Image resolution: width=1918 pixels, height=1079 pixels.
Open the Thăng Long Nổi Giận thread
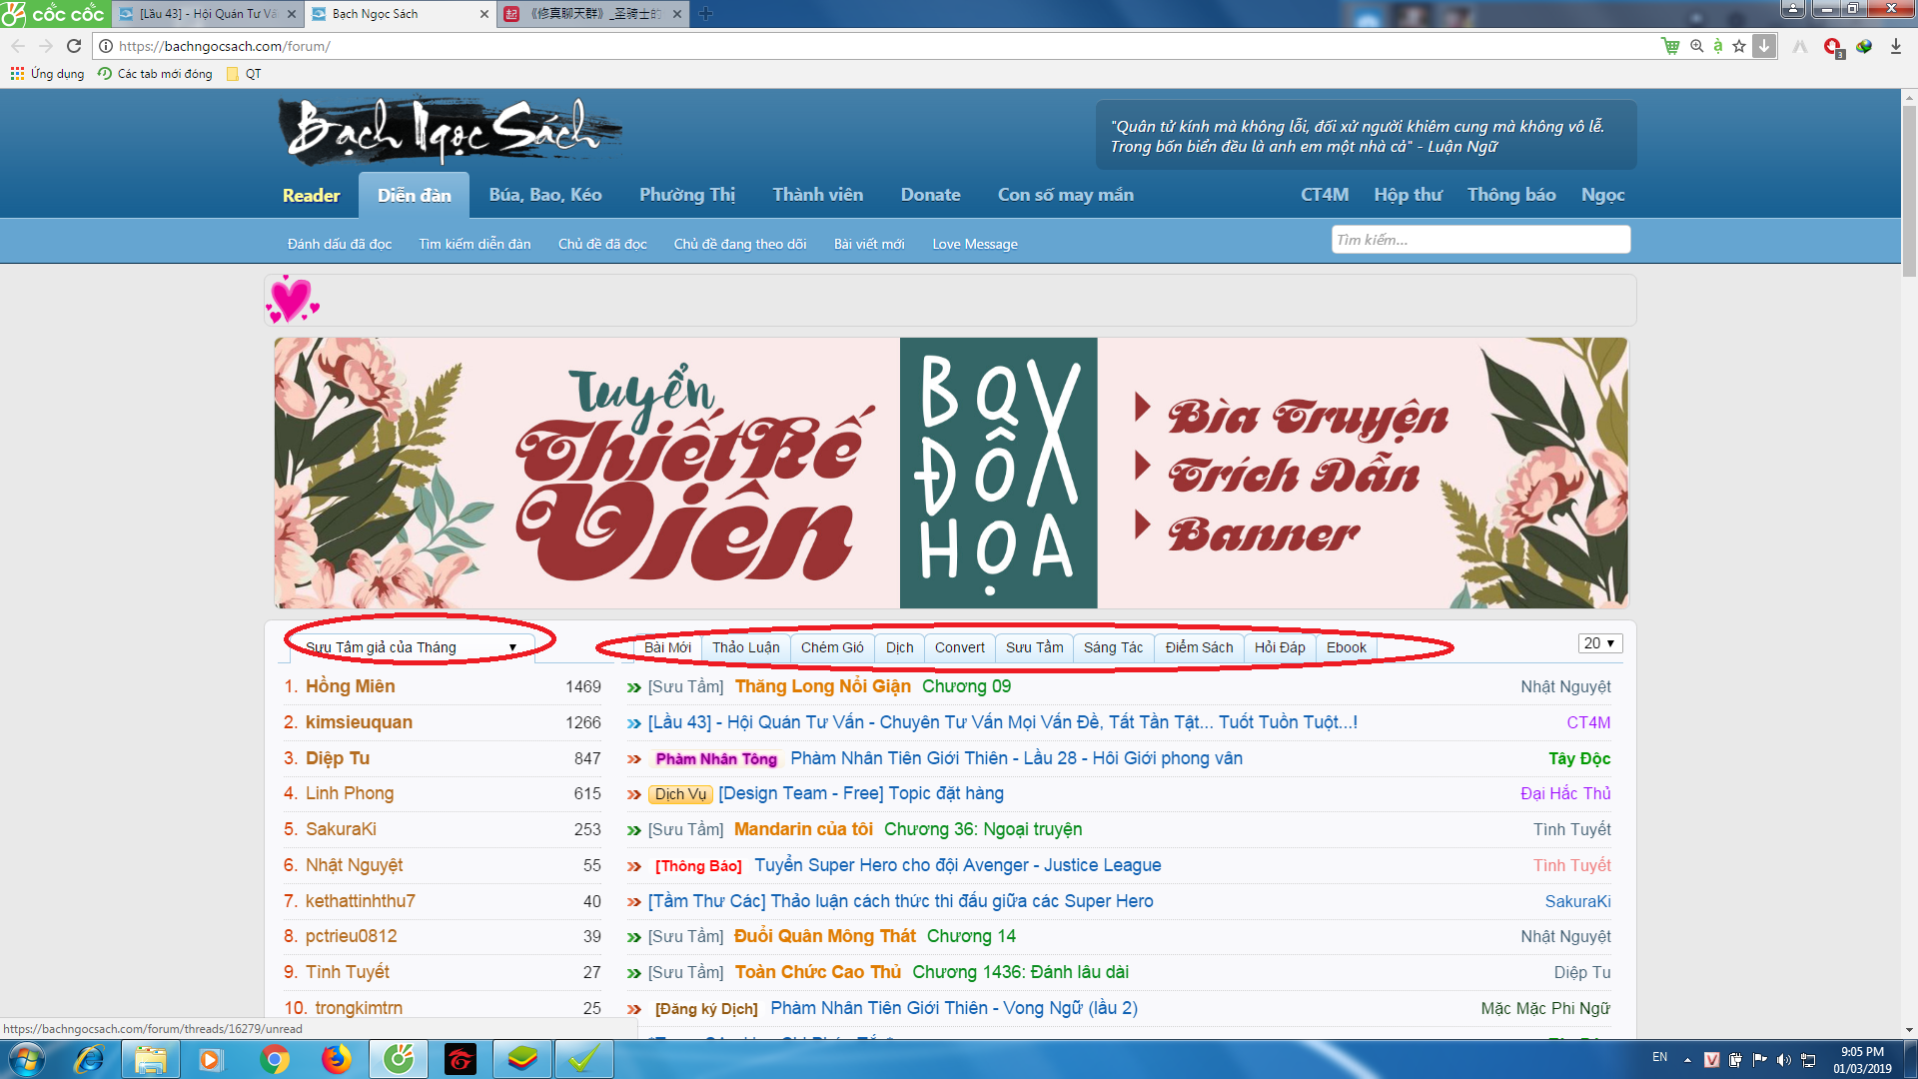point(822,686)
